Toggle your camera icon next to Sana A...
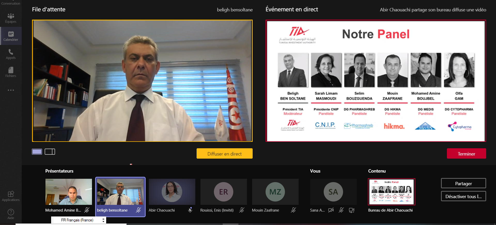The height and width of the screenshot is (225, 496). click(x=331, y=210)
